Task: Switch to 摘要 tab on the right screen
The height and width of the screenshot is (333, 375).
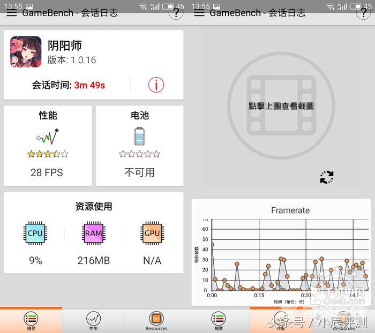Action: coord(219,321)
